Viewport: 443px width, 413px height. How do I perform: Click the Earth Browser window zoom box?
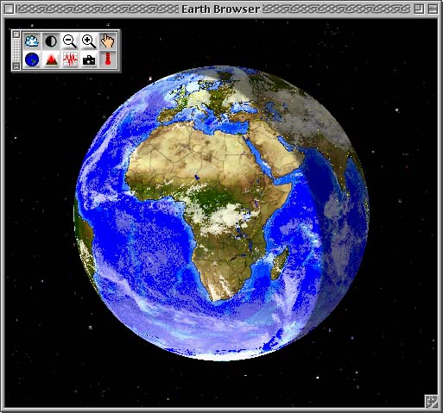point(419,9)
